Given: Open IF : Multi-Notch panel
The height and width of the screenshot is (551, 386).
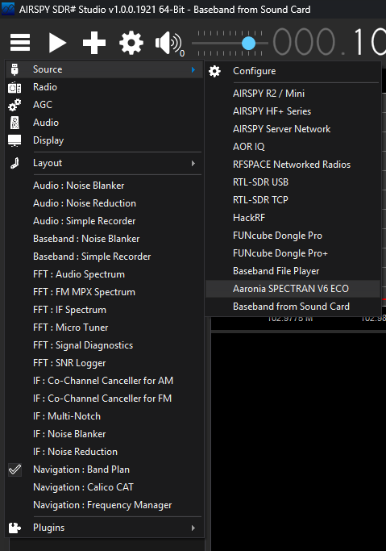Looking at the screenshot, I should [105, 416].
